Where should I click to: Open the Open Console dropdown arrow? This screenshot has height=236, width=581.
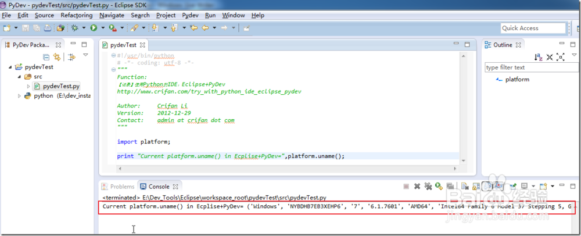coord(553,186)
